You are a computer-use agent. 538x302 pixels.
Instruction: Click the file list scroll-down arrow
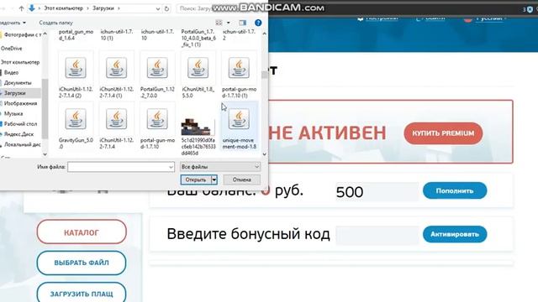click(x=264, y=154)
